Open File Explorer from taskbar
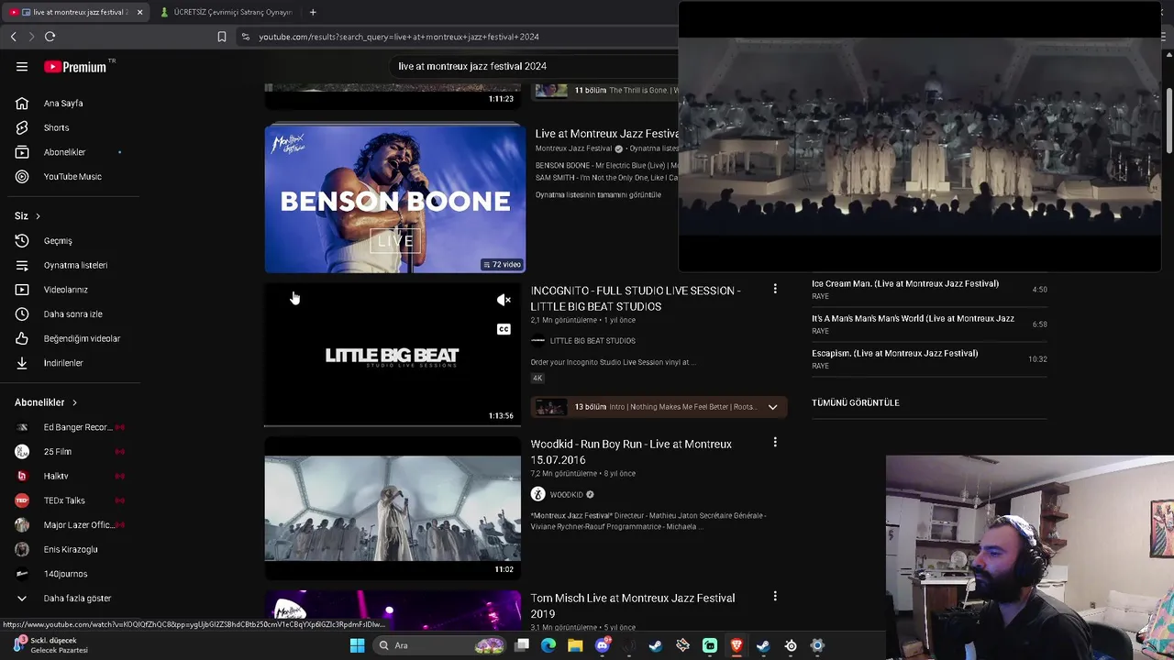Image resolution: width=1174 pixels, height=660 pixels. pos(575,645)
